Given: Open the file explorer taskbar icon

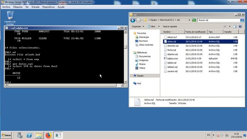Looking at the screenshot, I should point(39,135).
